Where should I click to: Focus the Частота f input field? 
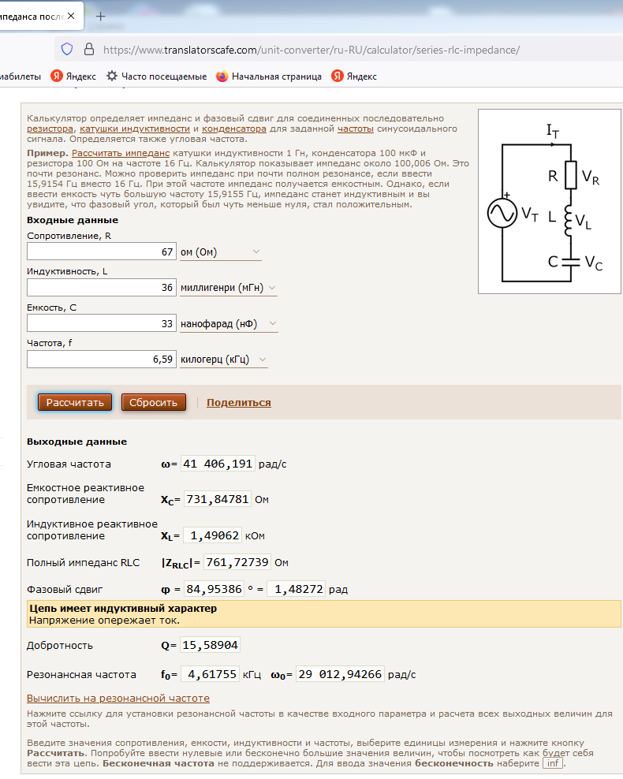coord(102,360)
